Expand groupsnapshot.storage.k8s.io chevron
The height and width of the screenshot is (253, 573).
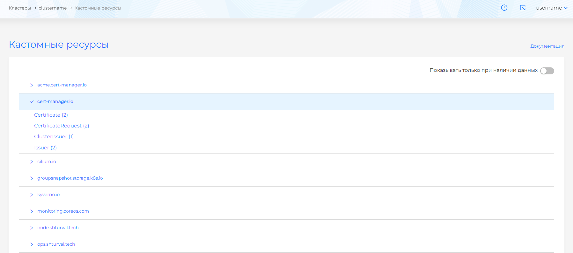[x=32, y=178]
